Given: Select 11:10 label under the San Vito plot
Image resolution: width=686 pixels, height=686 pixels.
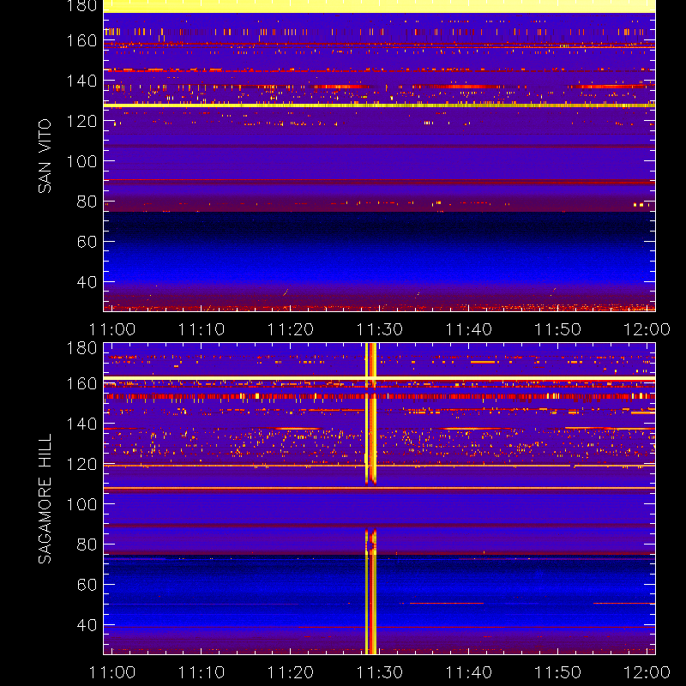Looking at the screenshot, I should (x=202, y=329).
